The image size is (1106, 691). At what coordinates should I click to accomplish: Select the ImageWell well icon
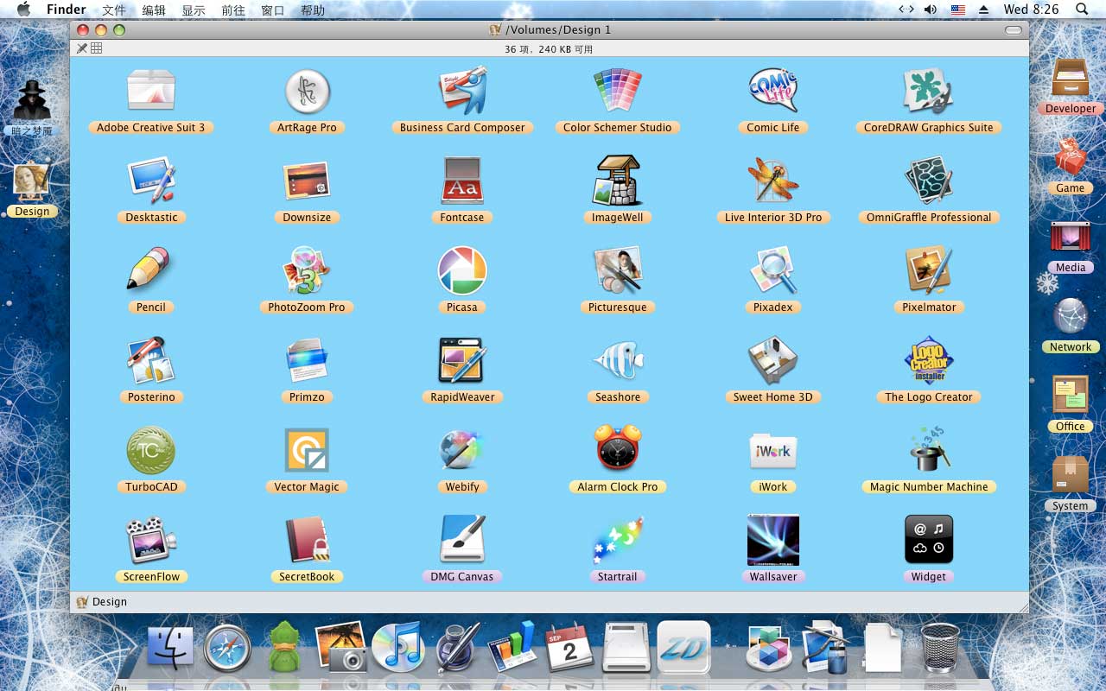(618, 181)
